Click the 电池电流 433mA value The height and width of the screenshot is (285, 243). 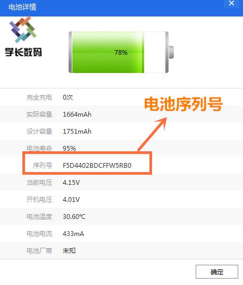(73, 233)
